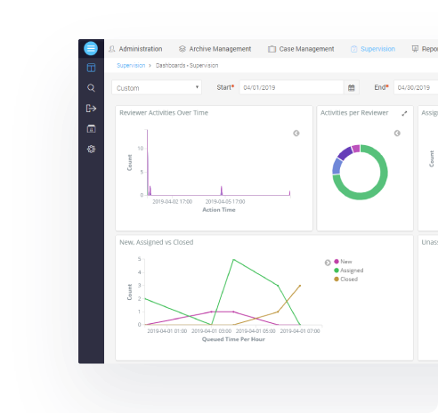This screenshot has height=413, width=438.
Task: Click the blue donut chart segment
Action: click(x=337, y=166)
